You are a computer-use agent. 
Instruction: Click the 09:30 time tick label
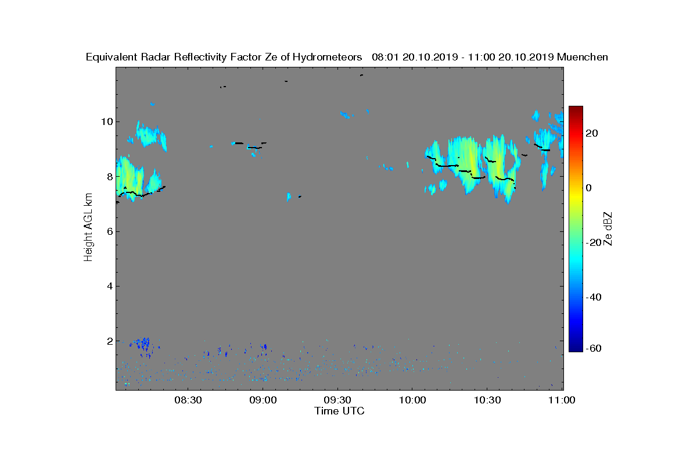tap(337, 400)
